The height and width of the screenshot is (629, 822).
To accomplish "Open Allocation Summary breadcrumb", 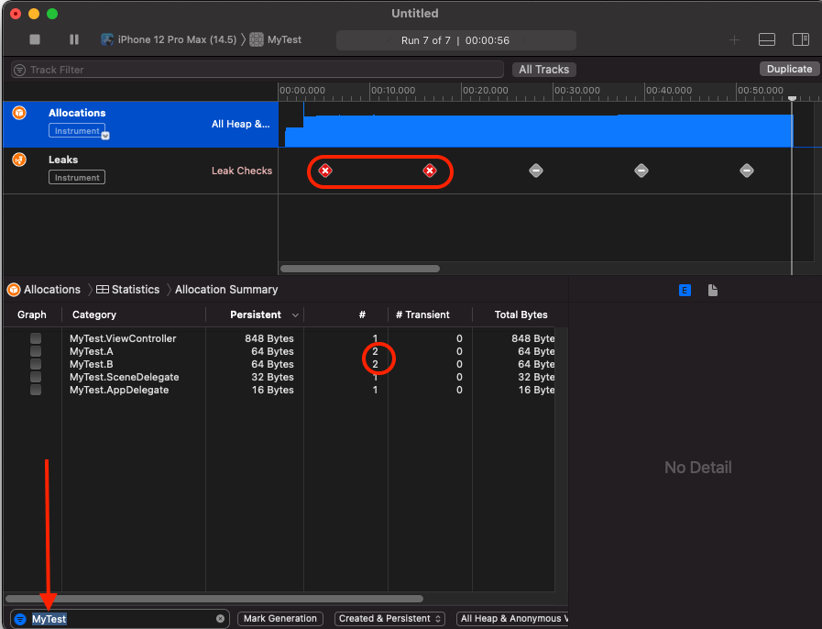I will [x=226, y=290].
